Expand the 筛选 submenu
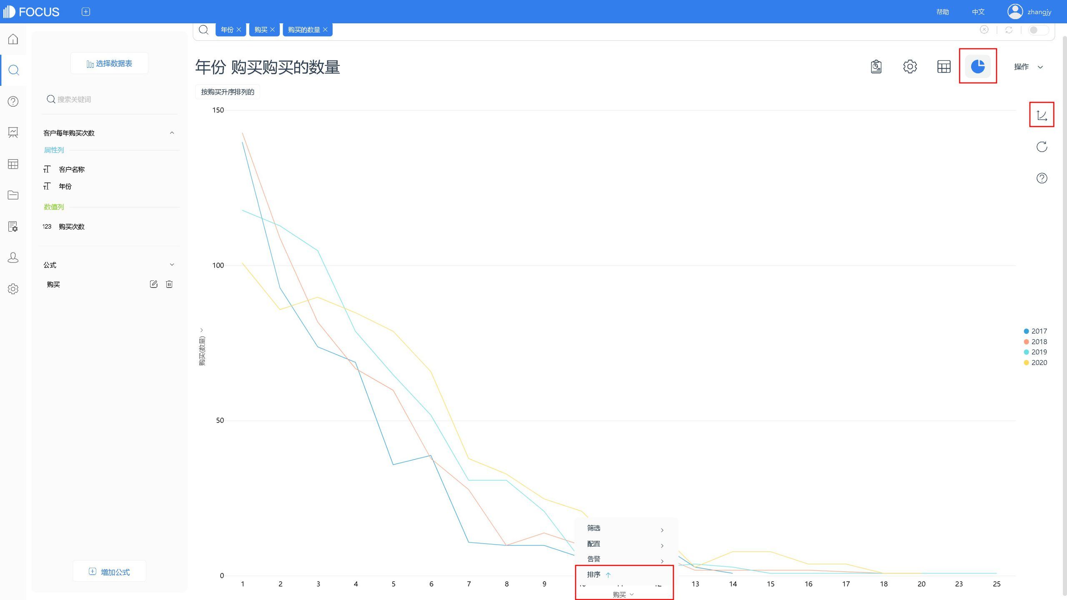Image resolution: width=1067 pixels, height=600 pixels. pos(626,528)
